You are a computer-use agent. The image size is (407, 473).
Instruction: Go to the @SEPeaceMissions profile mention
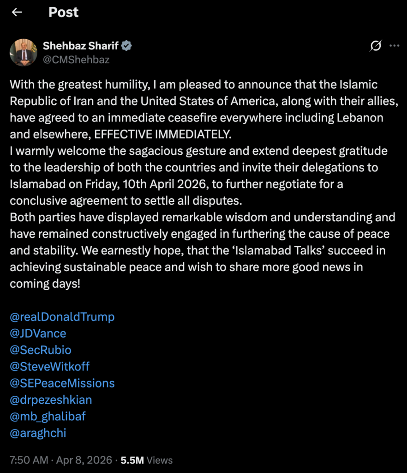62,383
